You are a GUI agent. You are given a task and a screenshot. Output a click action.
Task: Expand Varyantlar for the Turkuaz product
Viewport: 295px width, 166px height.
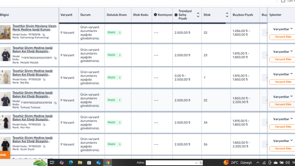tap(283, 97)
